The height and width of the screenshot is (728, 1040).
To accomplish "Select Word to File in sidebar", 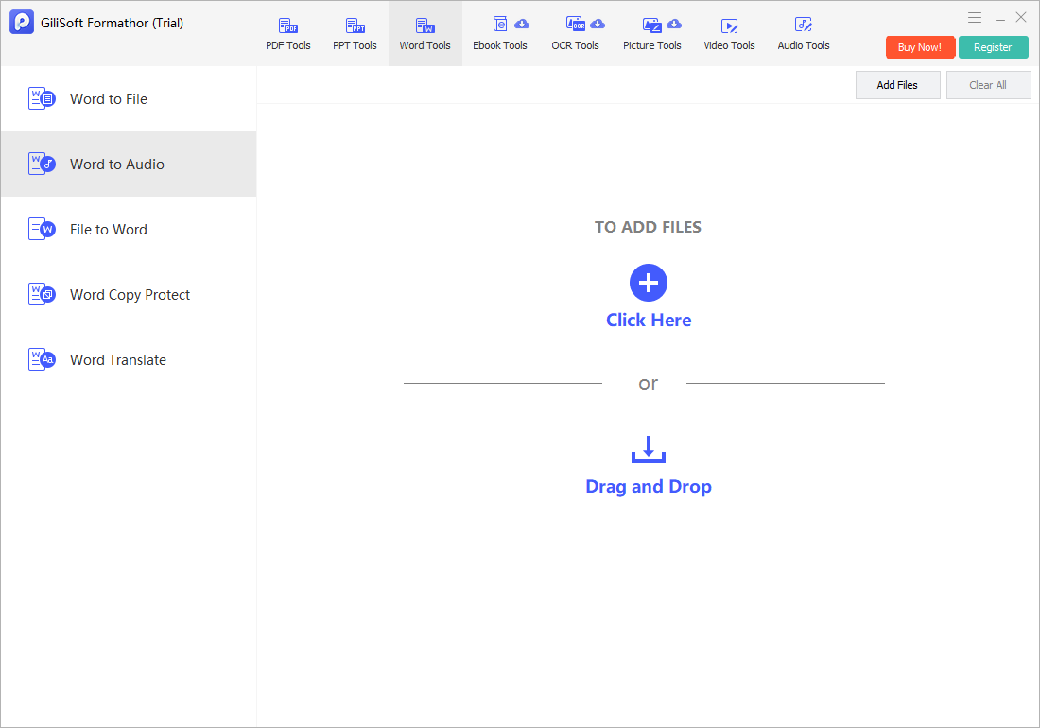I will [x=129, y=98].
